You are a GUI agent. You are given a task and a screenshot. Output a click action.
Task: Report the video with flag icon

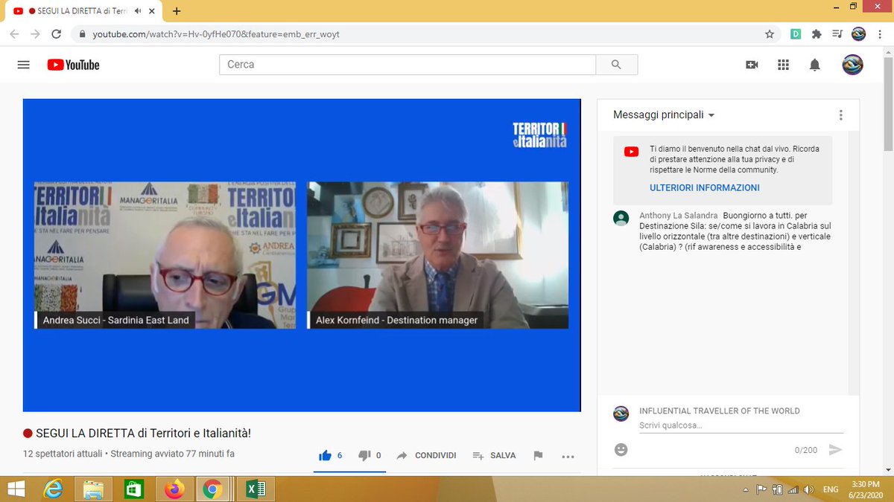(x=538, y=456)
